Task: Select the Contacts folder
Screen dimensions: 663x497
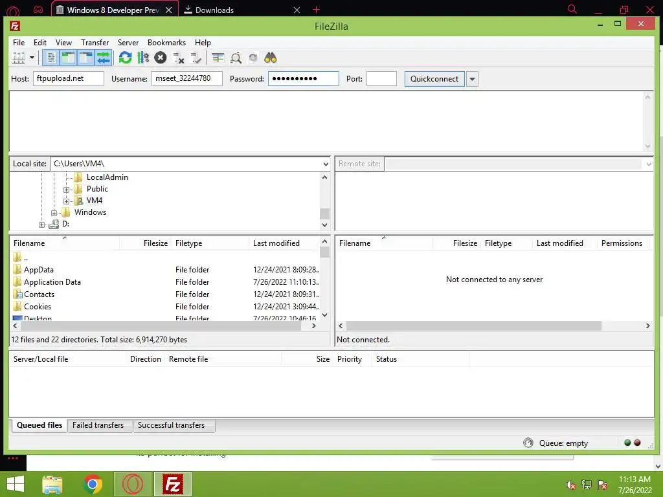Action: coord(39,294)
